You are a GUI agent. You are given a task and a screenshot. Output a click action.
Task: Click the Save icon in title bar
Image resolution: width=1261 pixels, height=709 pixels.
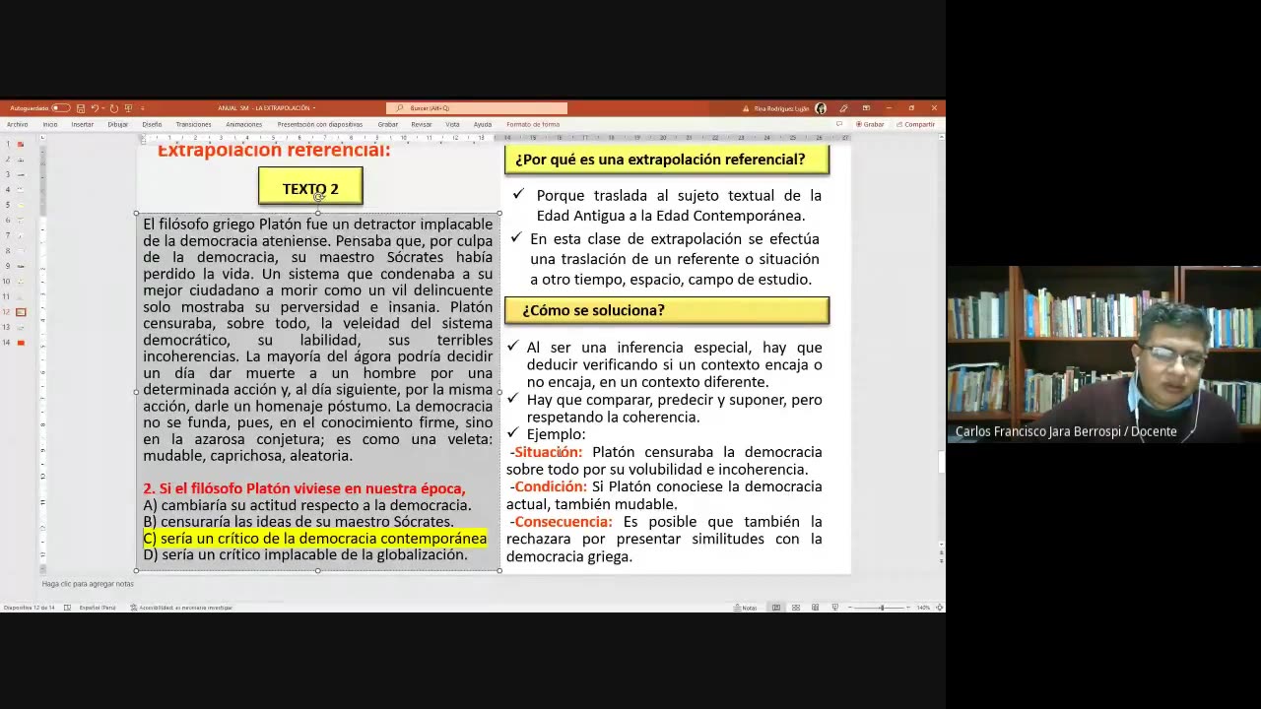click(81, 108)
